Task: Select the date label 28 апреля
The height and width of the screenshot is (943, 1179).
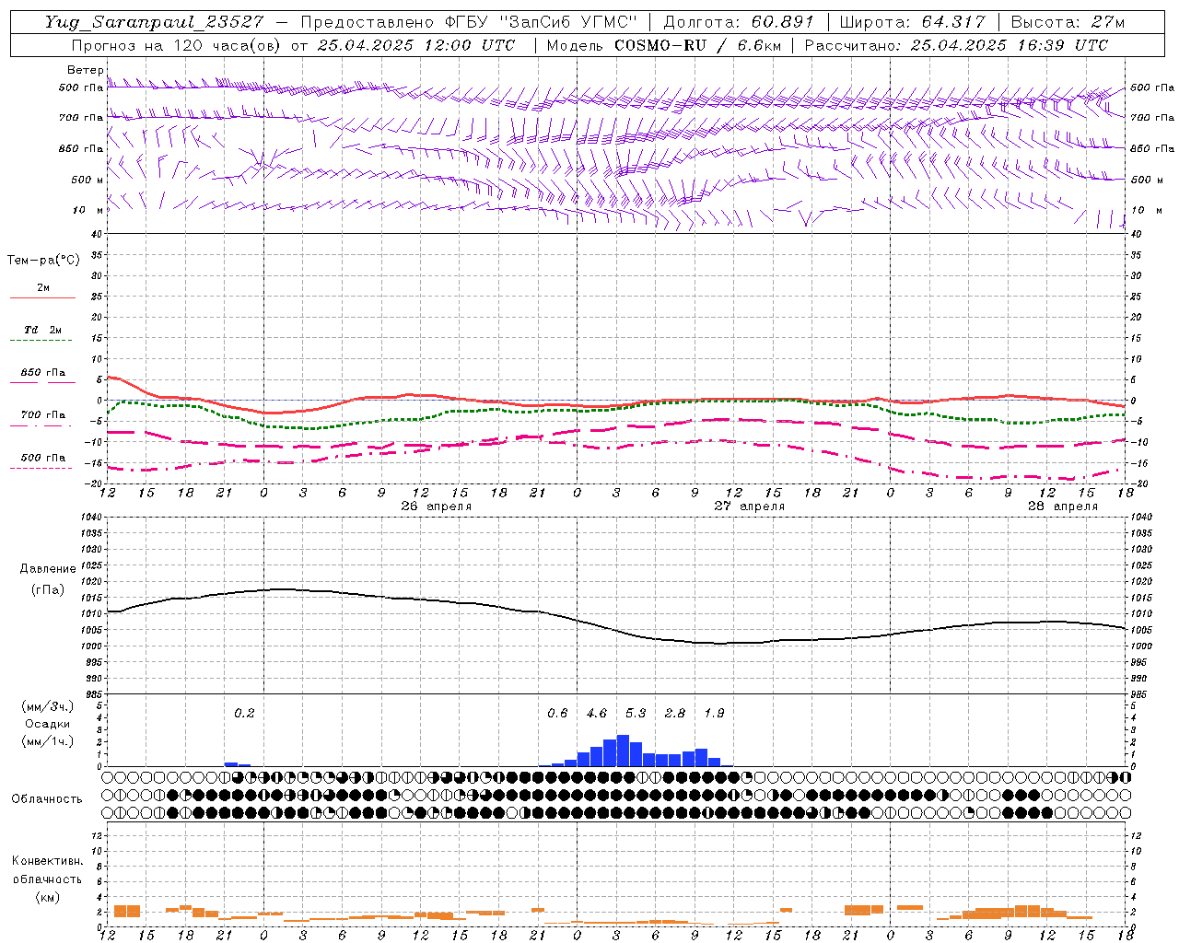Action: 1062,506
